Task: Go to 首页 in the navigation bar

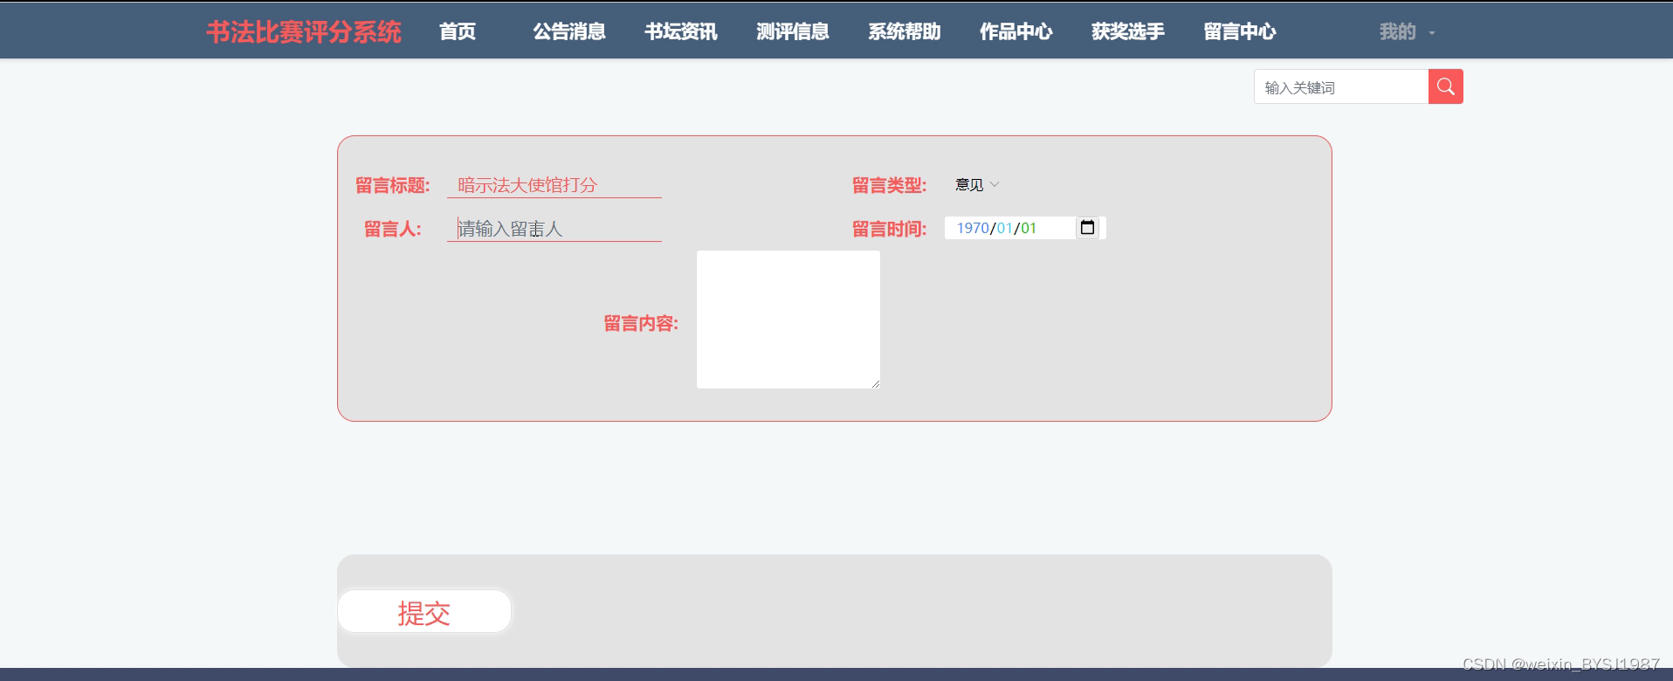Action: click(458, 32)
